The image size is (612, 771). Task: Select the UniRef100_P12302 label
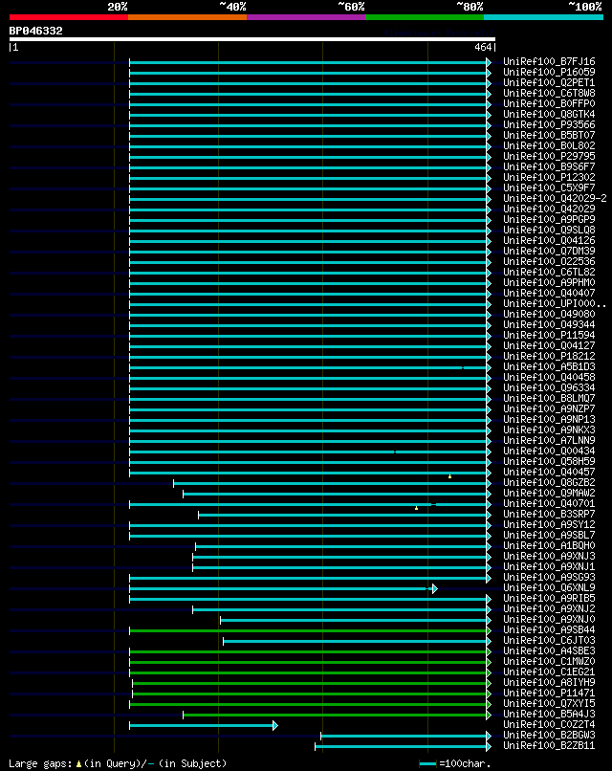[x=549, y=178]
